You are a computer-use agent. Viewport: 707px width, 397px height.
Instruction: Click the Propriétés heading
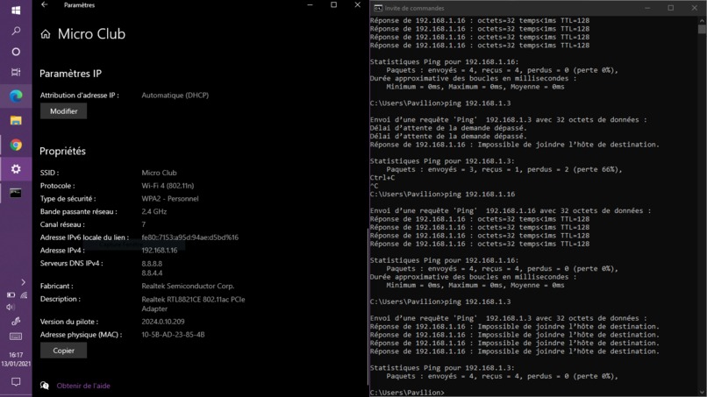coord(62,152)
